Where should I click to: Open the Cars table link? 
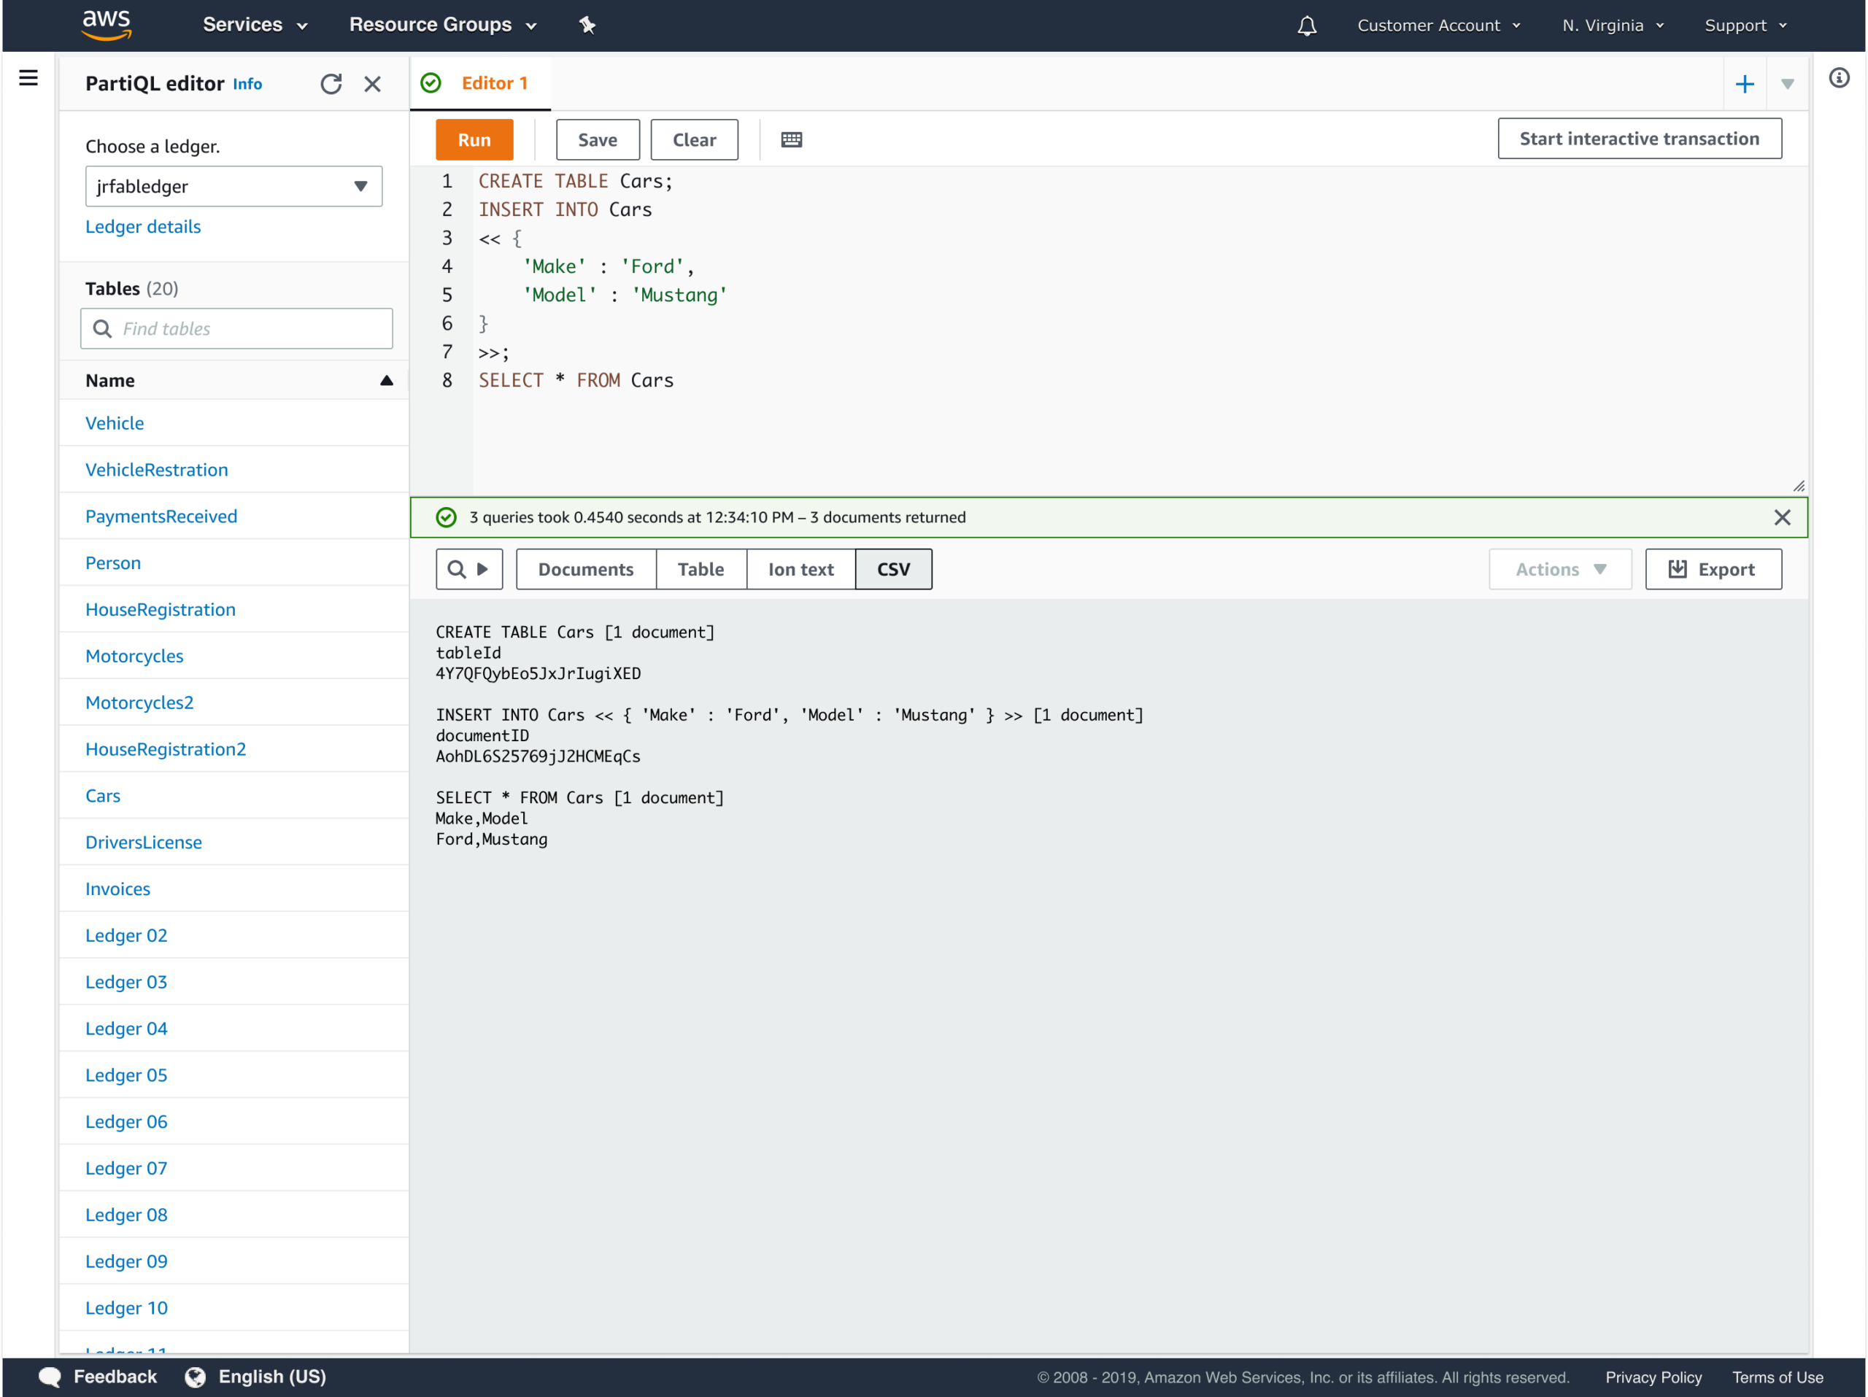point(103,795)
